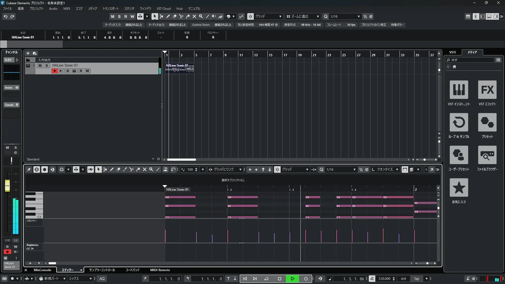This screenshot has width=505, height=284.
Task: Open the VST Effects FX category
Action: tap(487, 90)
